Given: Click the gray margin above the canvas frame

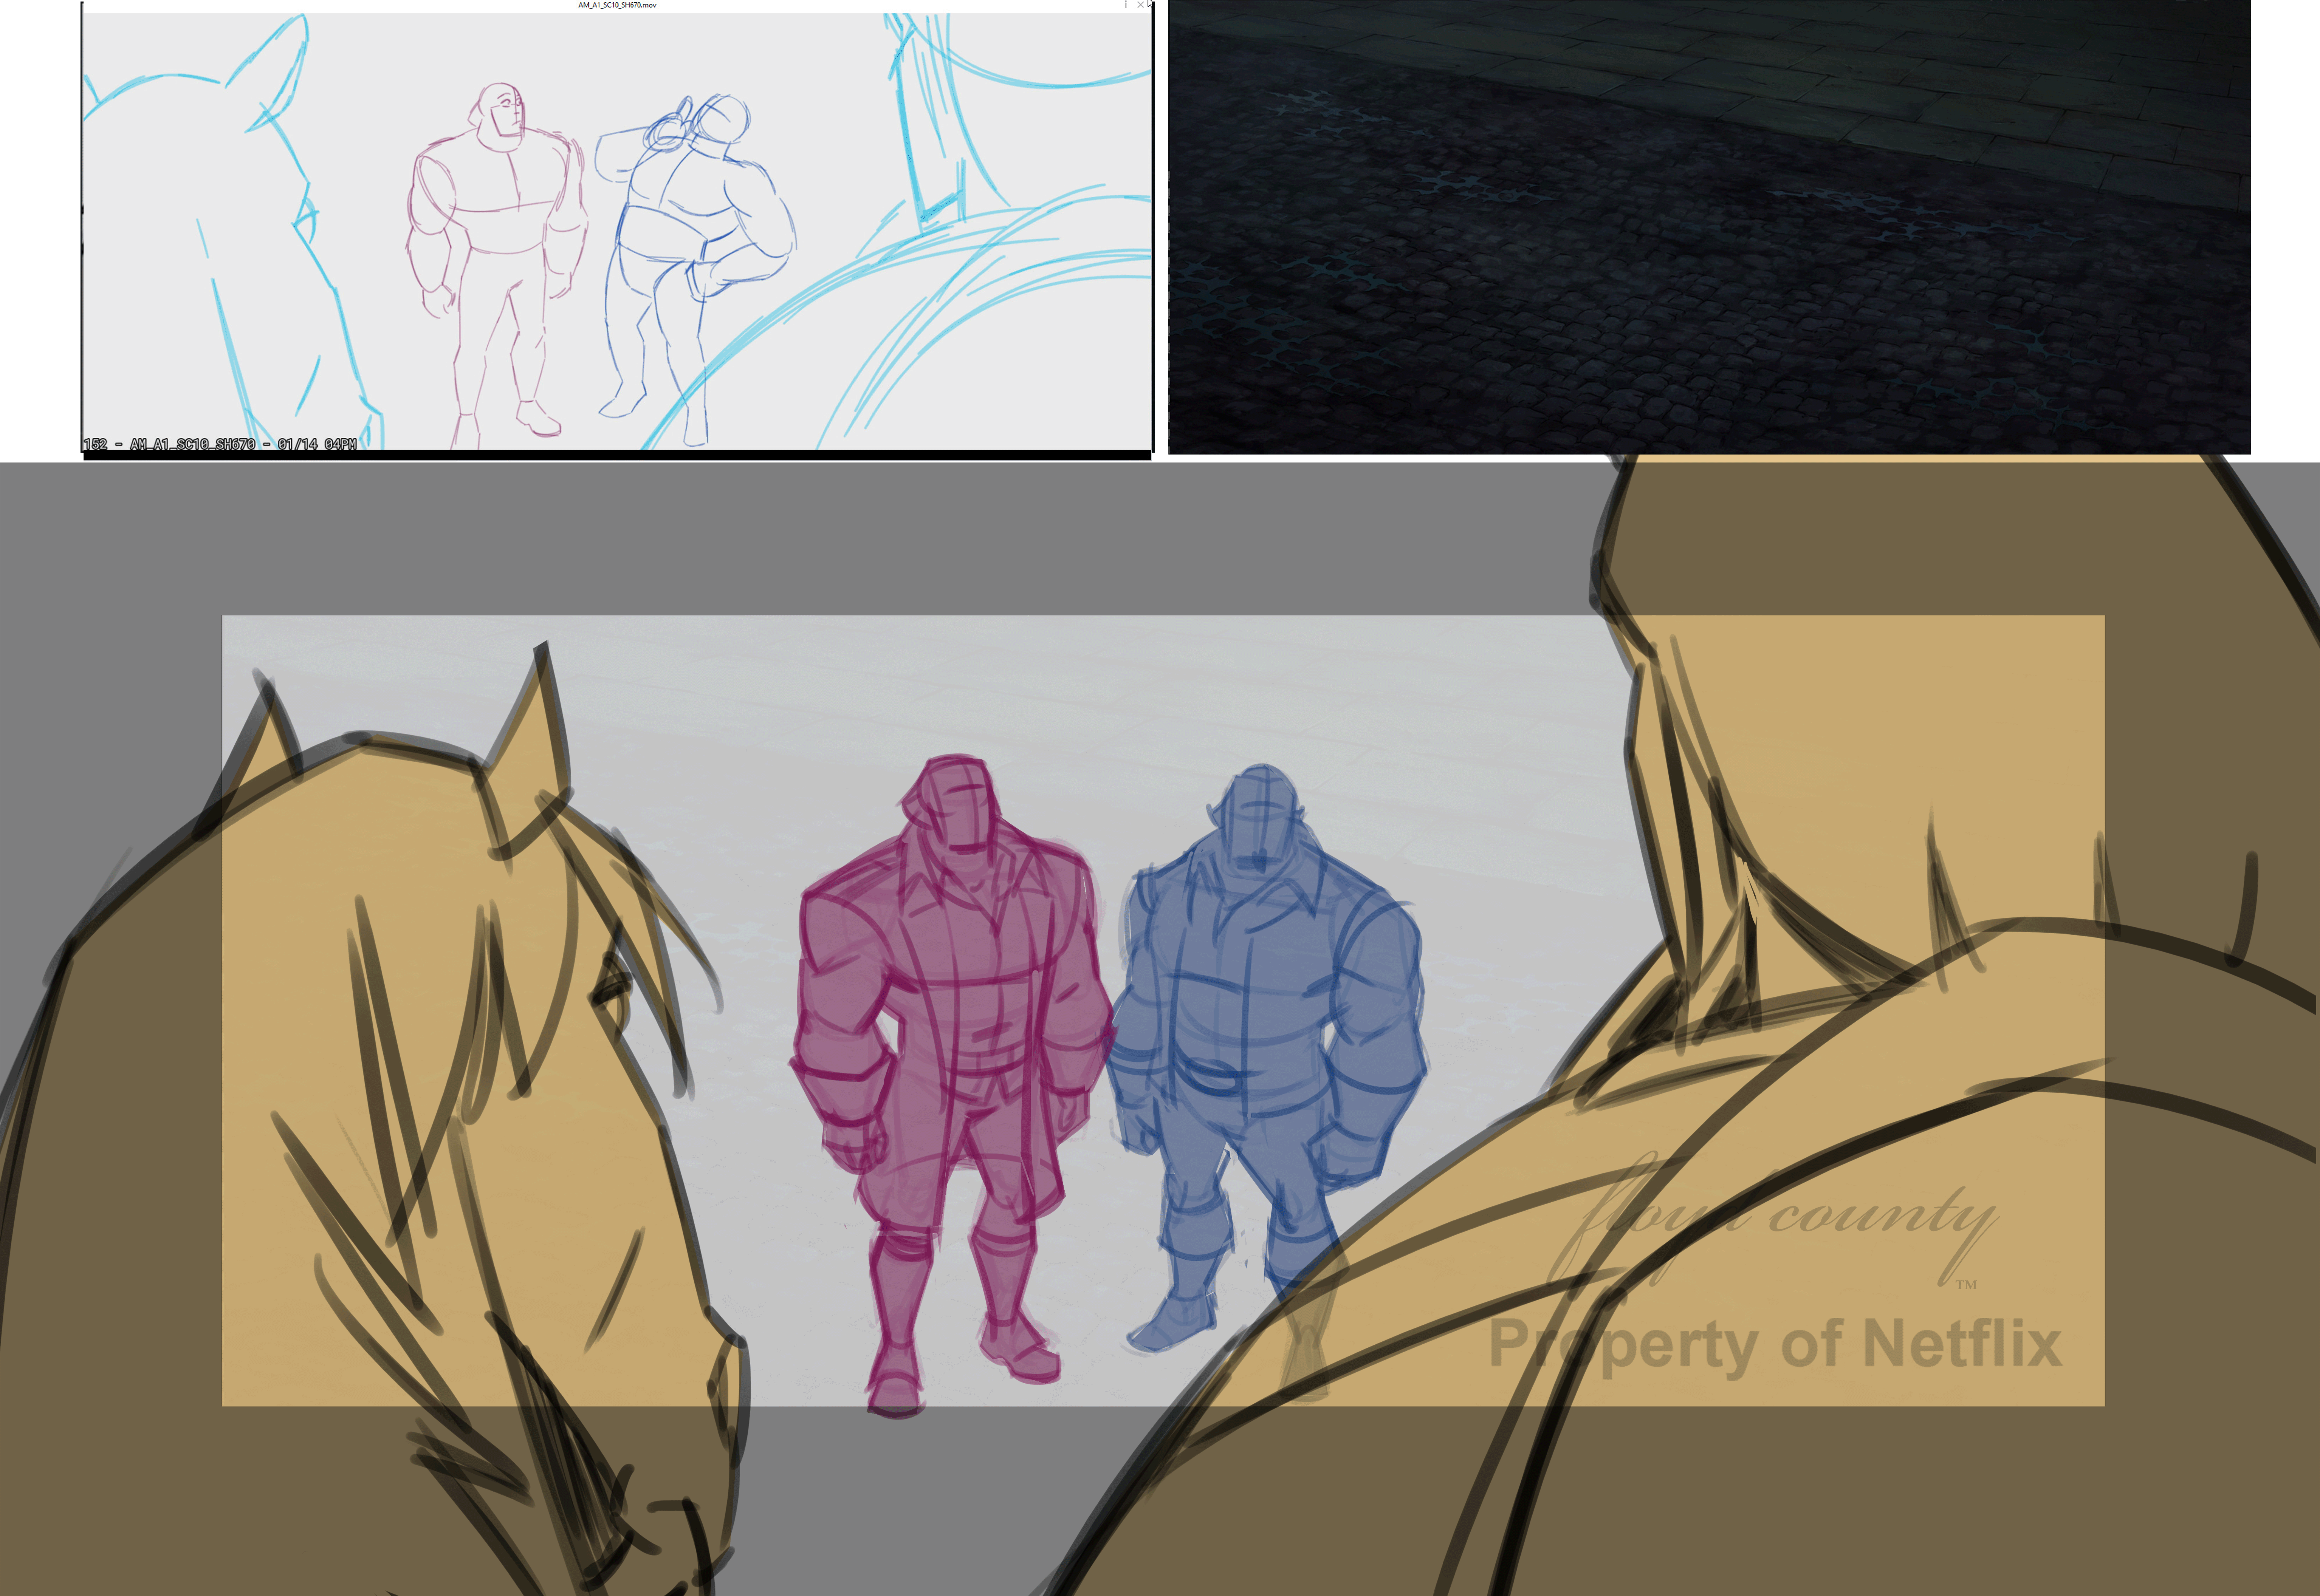Looking at the screenshot, I should click(x=900, y=540).
